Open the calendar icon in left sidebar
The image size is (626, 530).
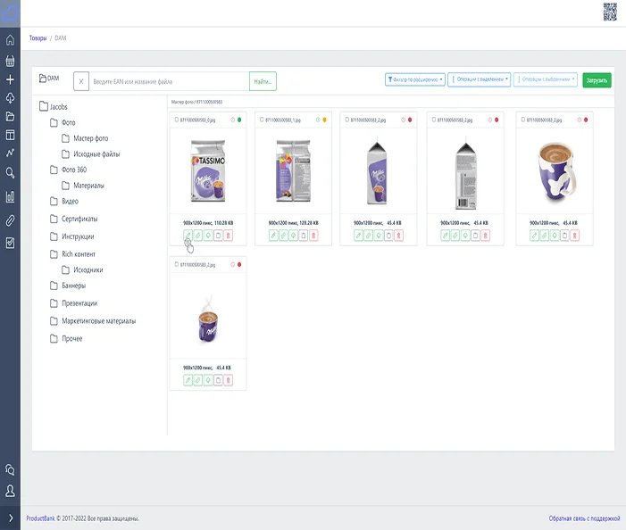point(10,61)
